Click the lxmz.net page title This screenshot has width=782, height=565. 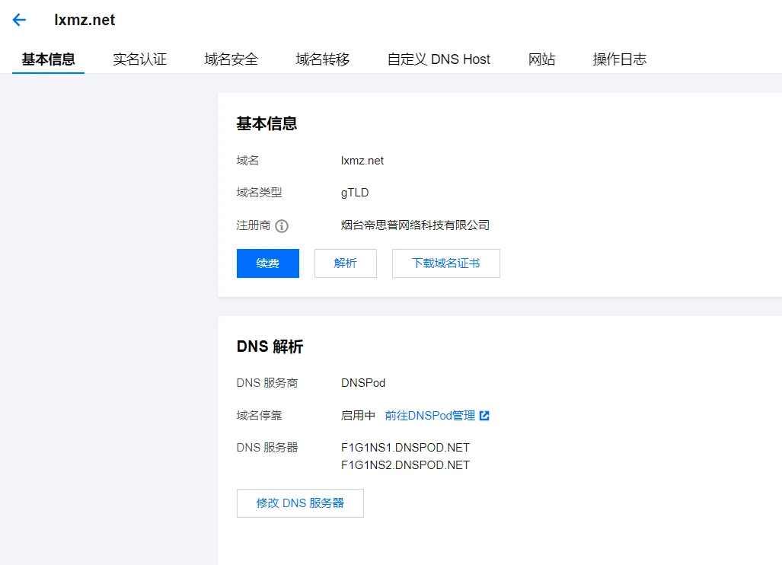point(85,21)
